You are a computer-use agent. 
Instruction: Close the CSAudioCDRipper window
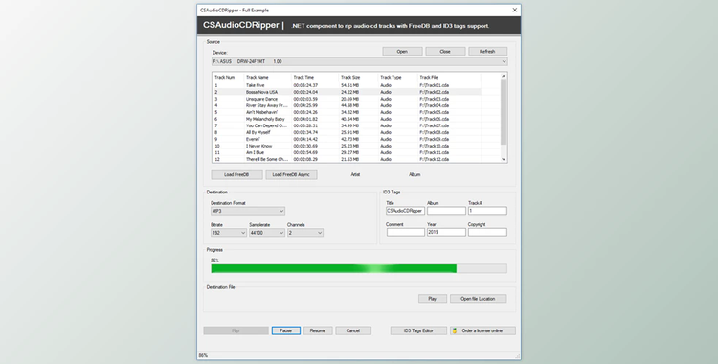[x=515, y=10]
